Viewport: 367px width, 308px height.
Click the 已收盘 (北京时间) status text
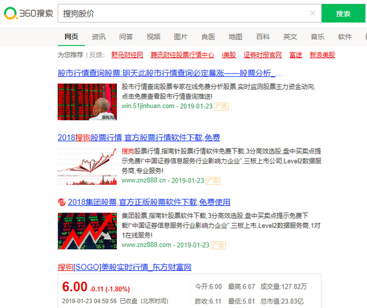tap(144, 301)
